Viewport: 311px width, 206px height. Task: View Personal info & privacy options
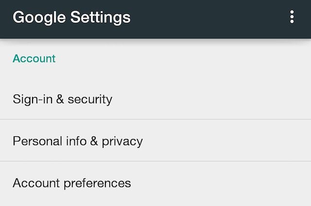click(78, 141)
